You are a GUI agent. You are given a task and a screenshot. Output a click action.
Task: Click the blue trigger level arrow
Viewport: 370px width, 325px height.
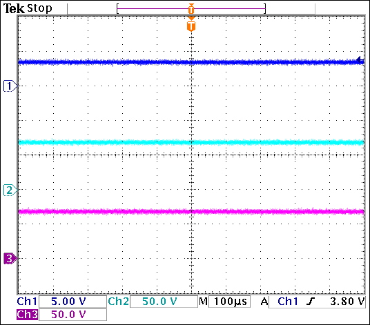pos(360,60)
